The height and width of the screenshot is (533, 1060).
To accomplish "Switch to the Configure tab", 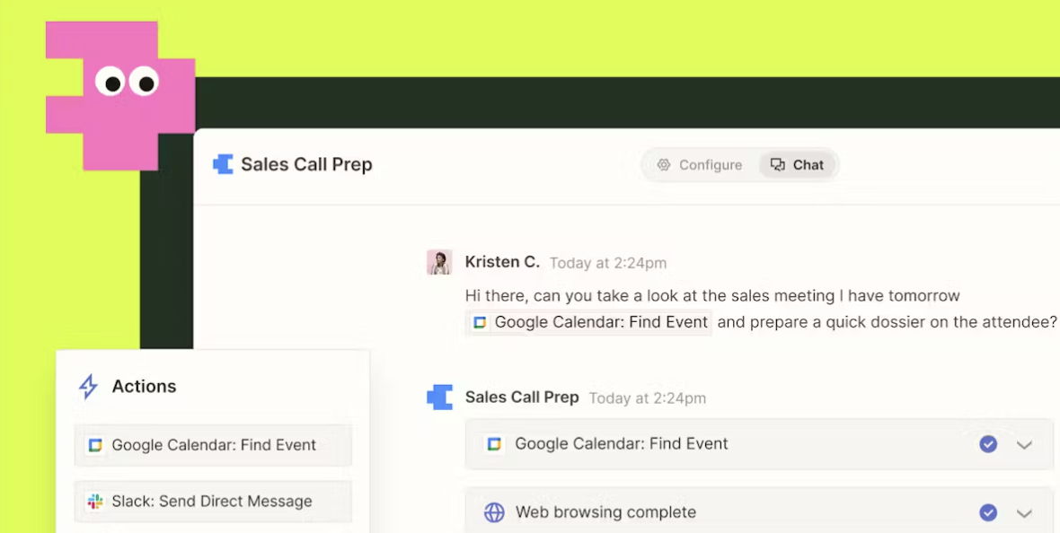I will point(700,165).
